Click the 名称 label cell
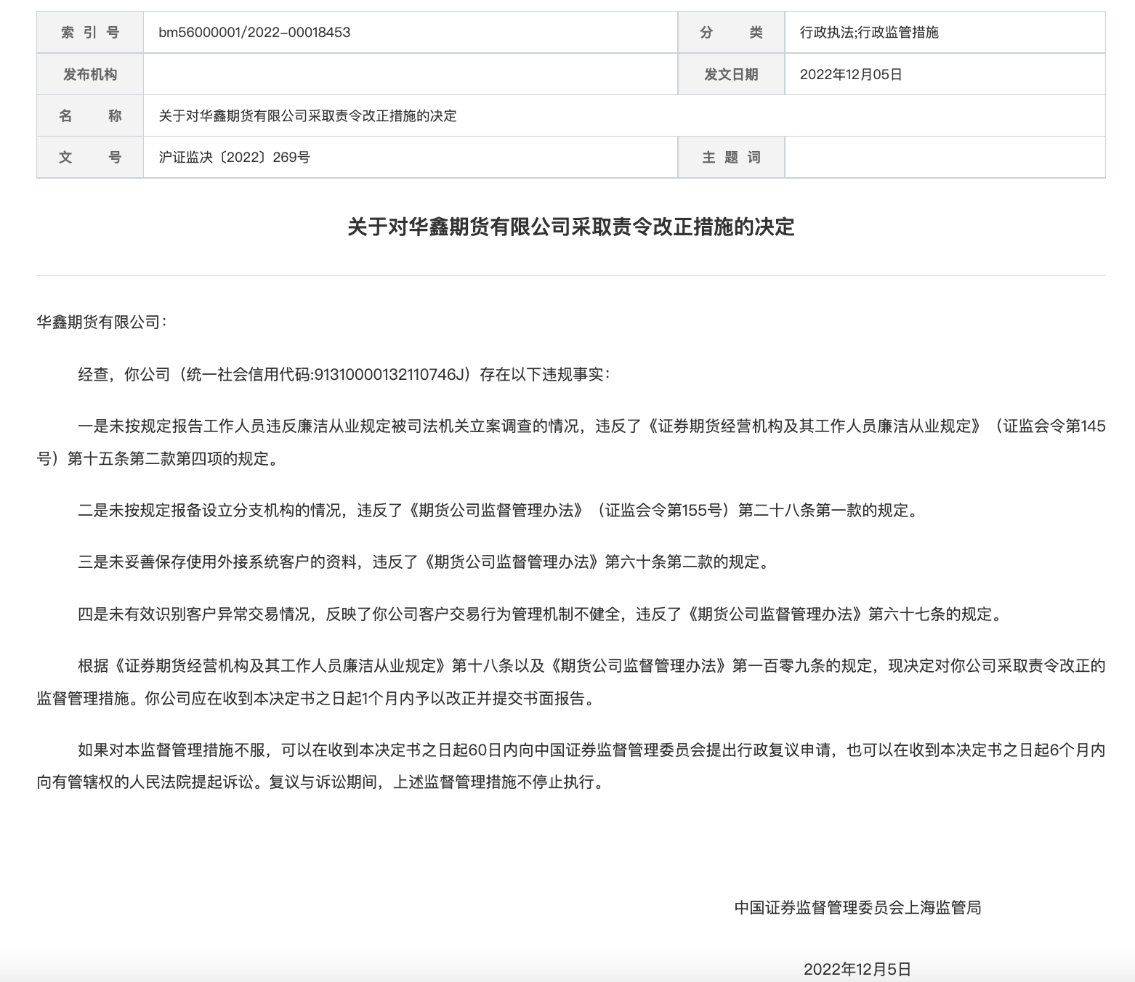Image resolution: width=1135 pixels, height=982 pixels. pos(89,115)
